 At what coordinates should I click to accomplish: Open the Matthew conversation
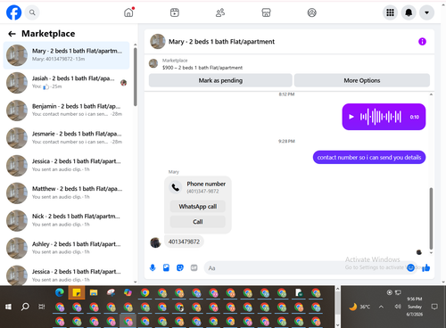pos(66,193)
